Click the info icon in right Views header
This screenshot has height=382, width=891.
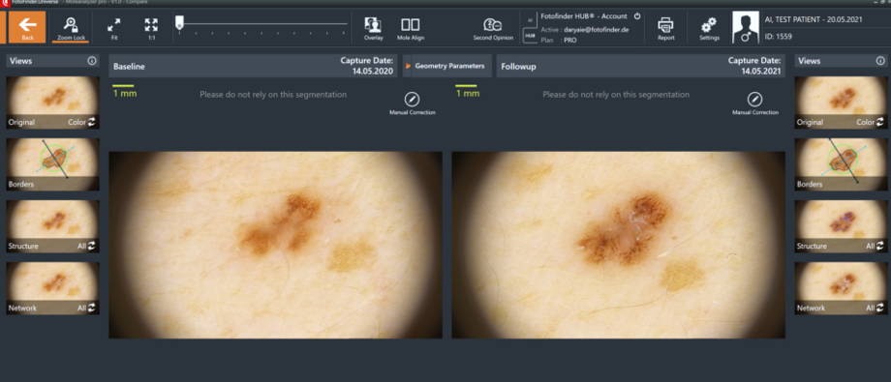(x=880, y=61)
